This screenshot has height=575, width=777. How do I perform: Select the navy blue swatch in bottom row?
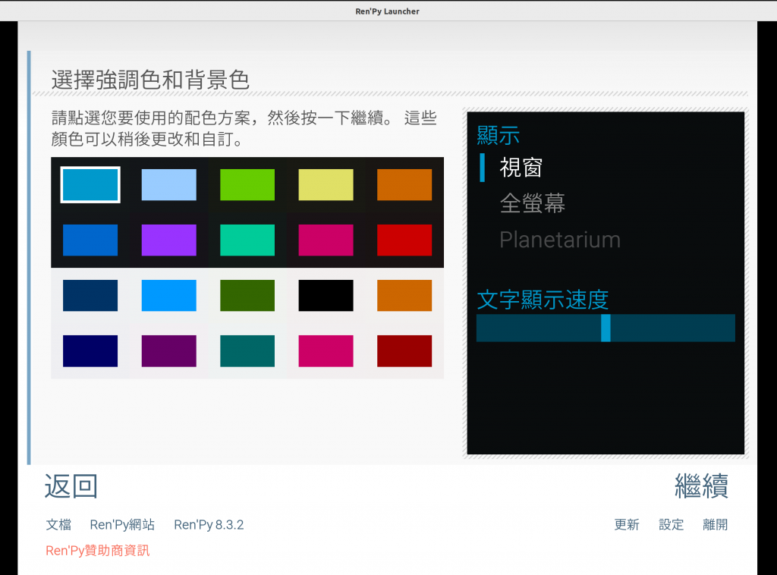[x=90, y=351]
